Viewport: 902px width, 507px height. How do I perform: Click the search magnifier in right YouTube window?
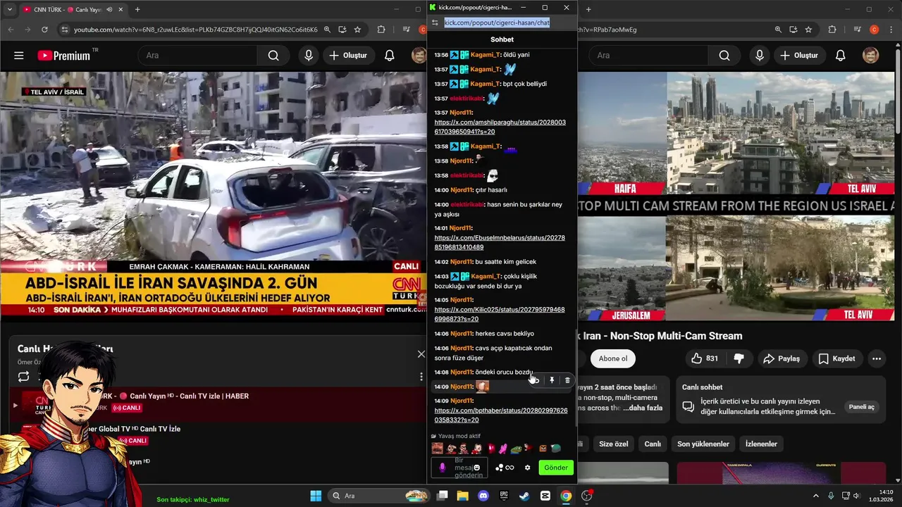(724, 56)
